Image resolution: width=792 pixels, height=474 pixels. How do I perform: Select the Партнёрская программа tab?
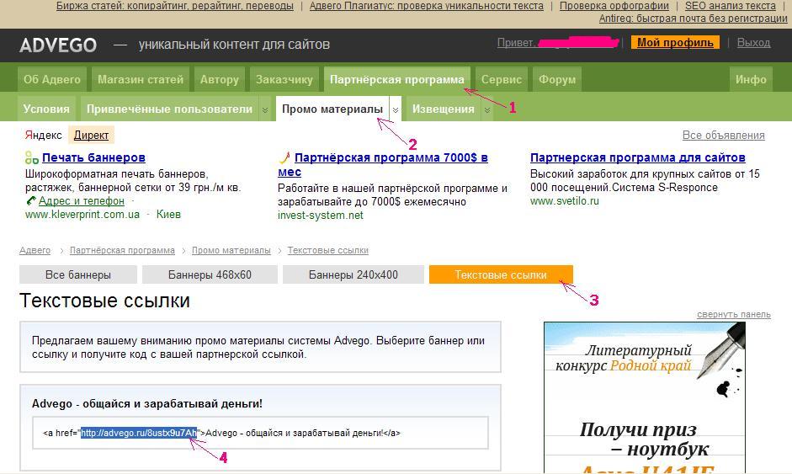pyautogui.click(x=397, y=79)
